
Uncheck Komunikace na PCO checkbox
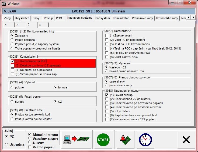point(12,61)
